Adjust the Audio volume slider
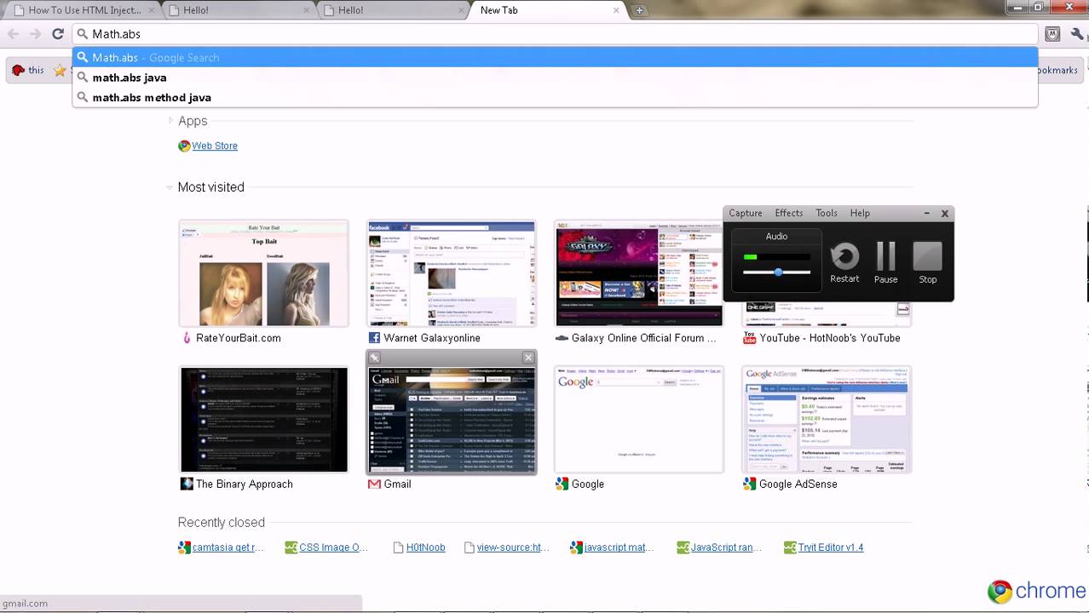Screen dimensions: 1089x613 pyautogui.click(x=777, y=272)
